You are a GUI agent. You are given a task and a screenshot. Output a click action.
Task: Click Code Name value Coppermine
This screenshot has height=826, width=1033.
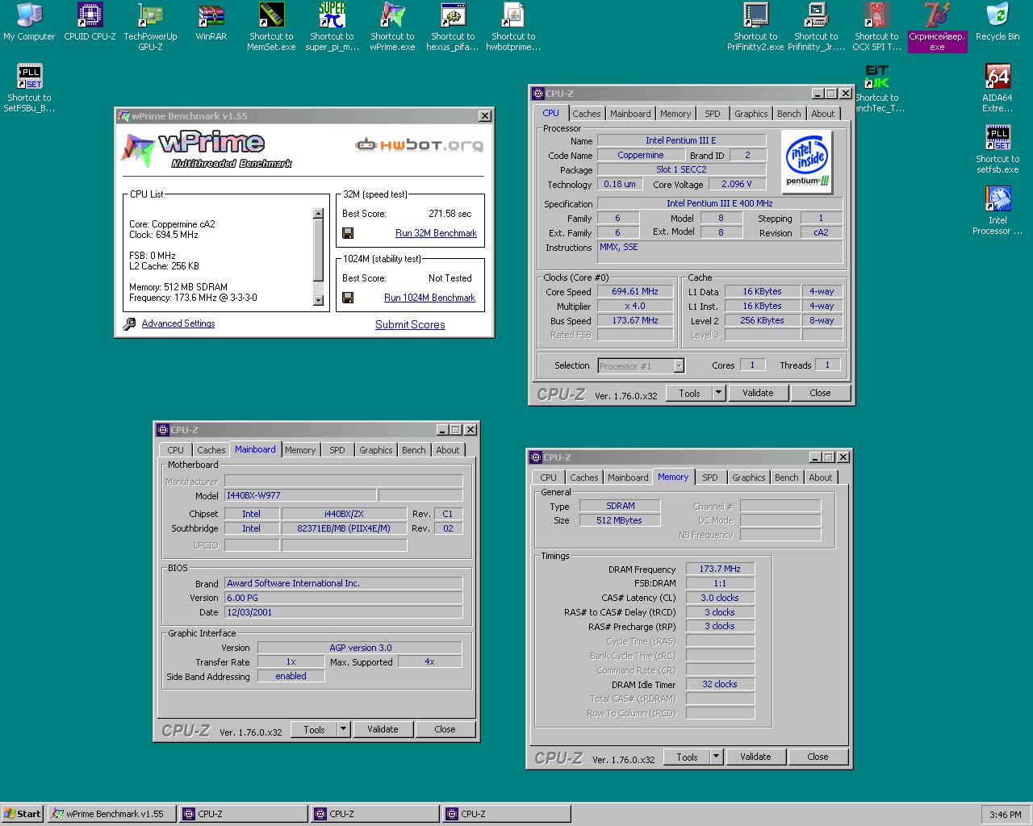coord(641,155)
